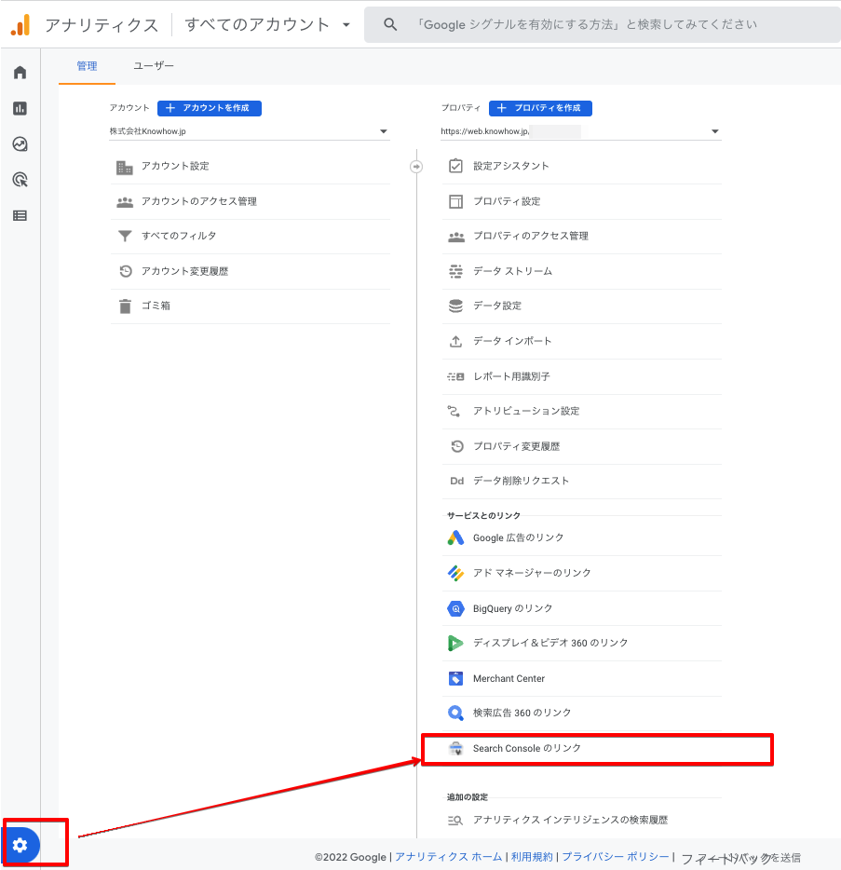Screen dimensions: 841x870
Task: Open プロパティ設定
Action: pyautogui.click(x=582, y=201)
